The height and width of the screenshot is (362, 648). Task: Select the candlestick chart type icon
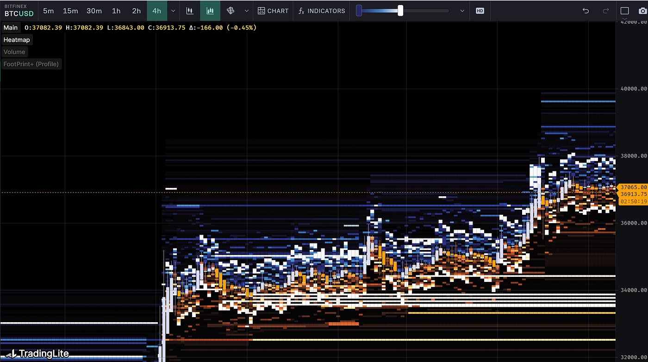tap(189, 11)
